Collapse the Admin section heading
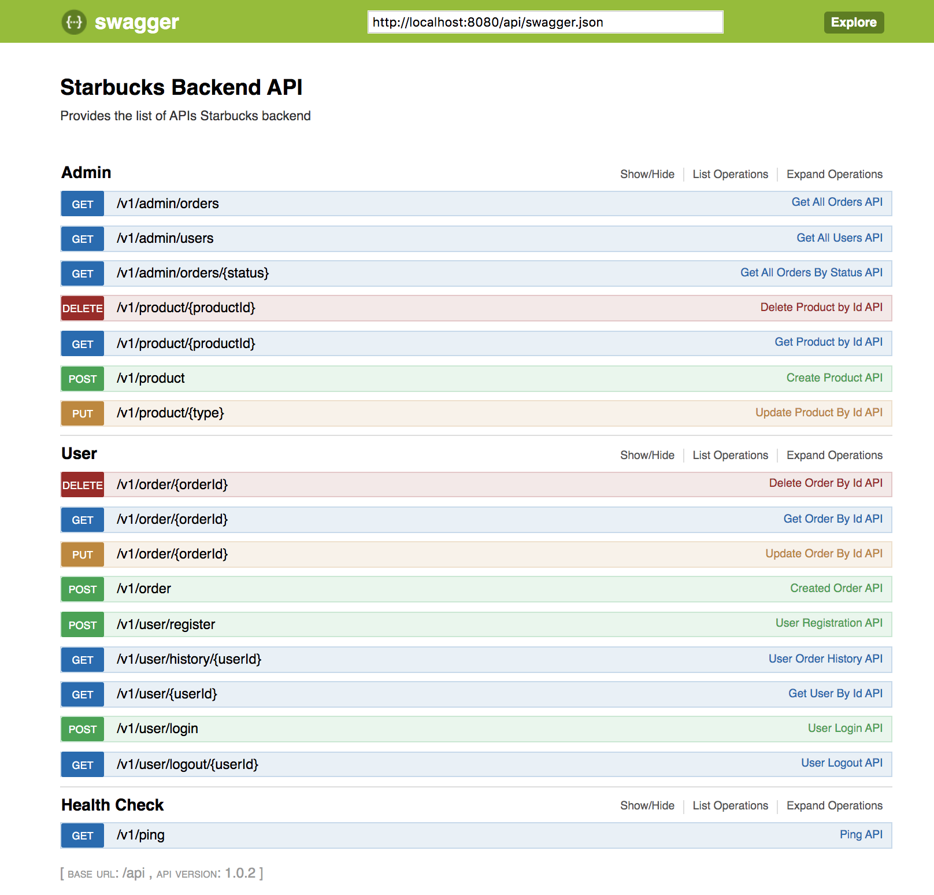This screenshot has height=895, width=934. pyautogui.click(x=86, y=172)
